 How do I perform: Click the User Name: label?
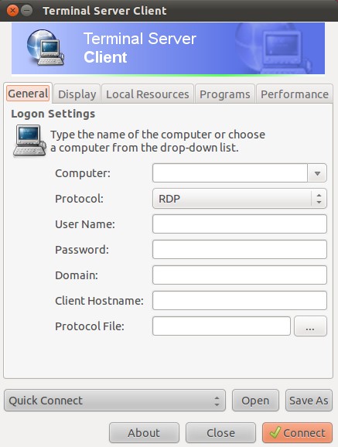(85, 224)
